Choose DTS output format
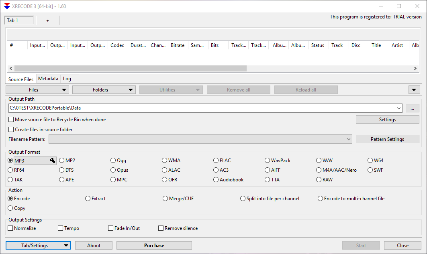The width and height of the screenshot is (427, 254). tap(61, 170)
